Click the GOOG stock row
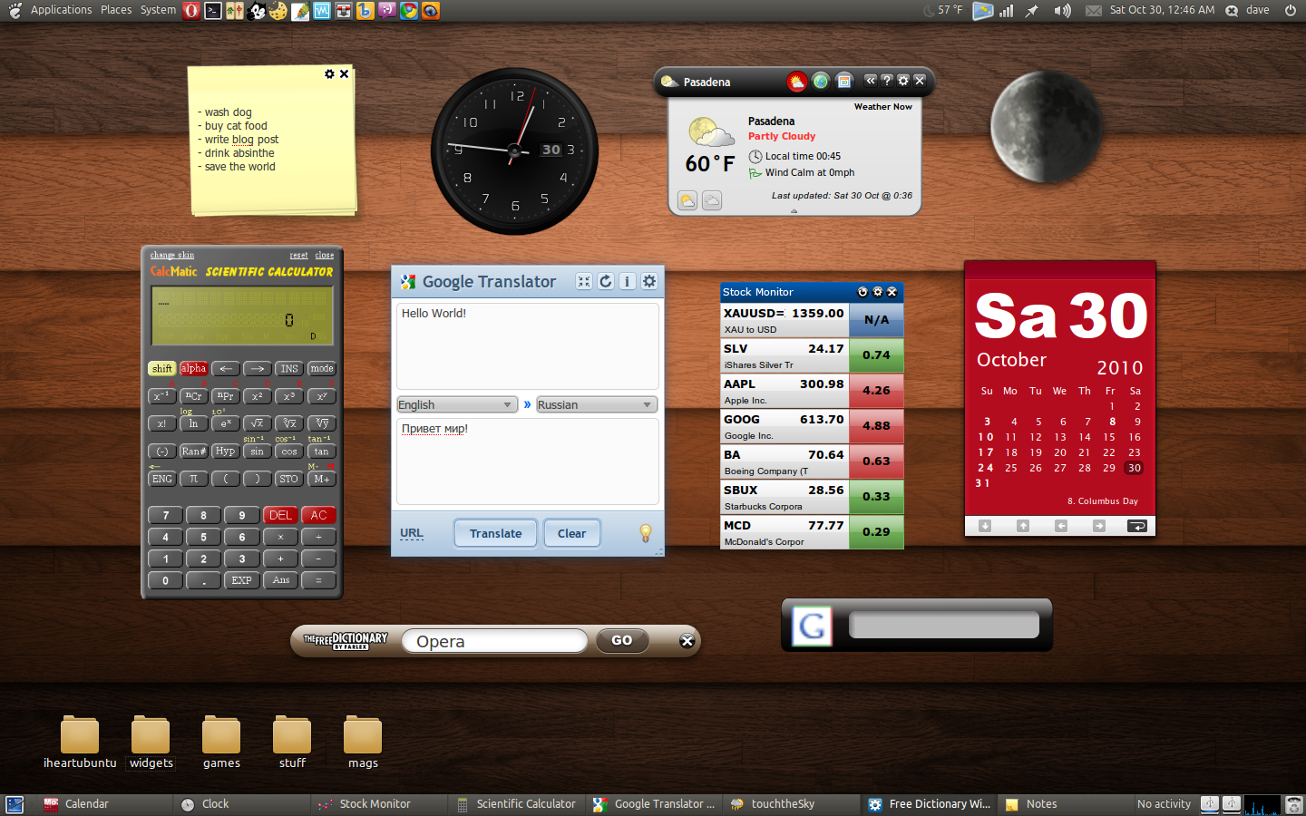The image size is (1306, 816). (x=813, y=426)
